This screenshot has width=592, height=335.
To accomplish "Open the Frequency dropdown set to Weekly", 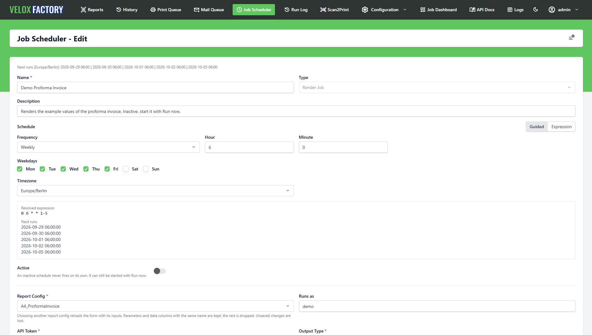I will click(x=108, y=147).
